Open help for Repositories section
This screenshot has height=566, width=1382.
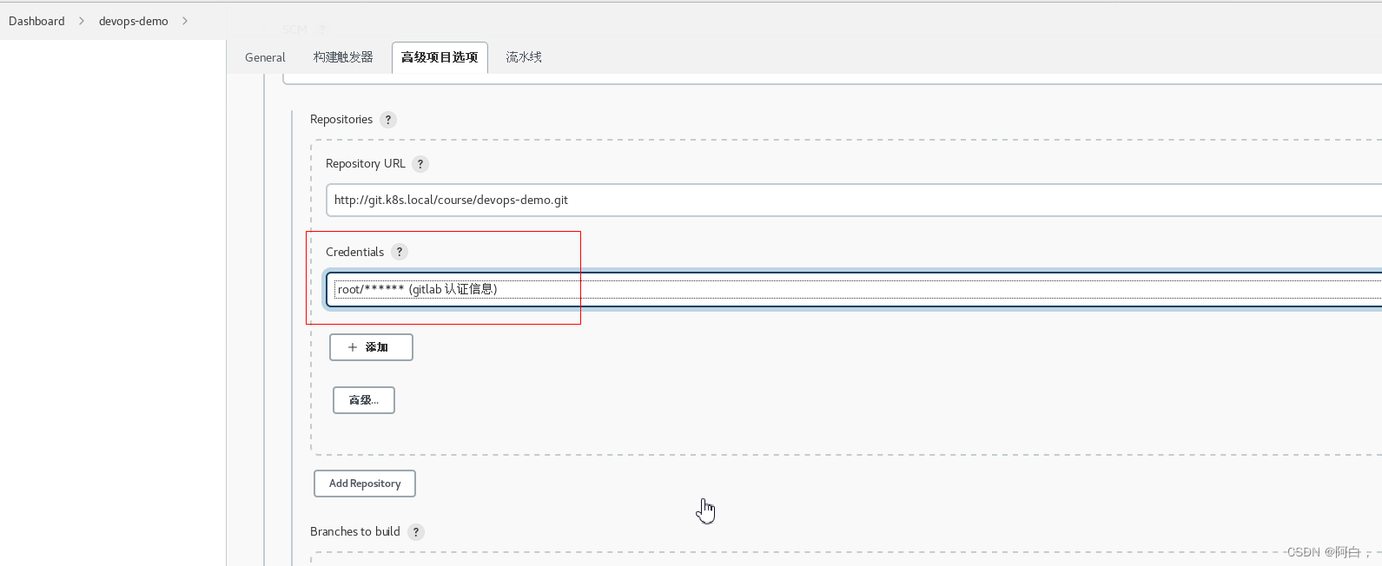(388, 120)
